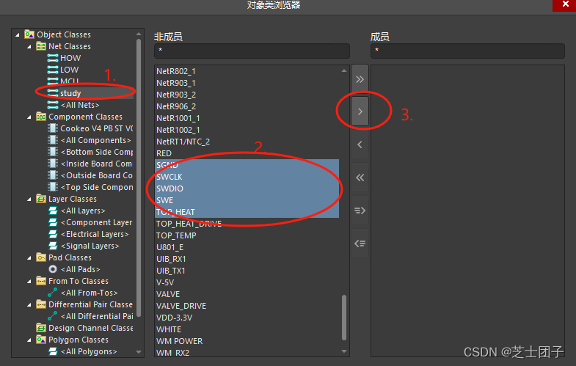Click the Net Classes folder icon
The width and height of the screenshot is (576, 366).
[41, 46]
